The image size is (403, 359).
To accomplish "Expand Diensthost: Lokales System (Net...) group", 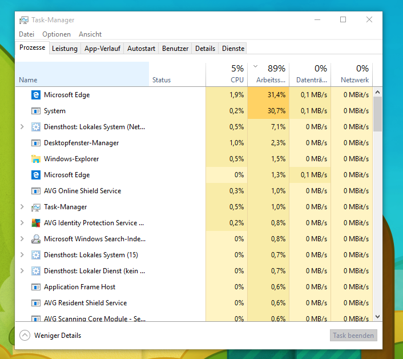I will pyautogui.click(x=22, y=127).
